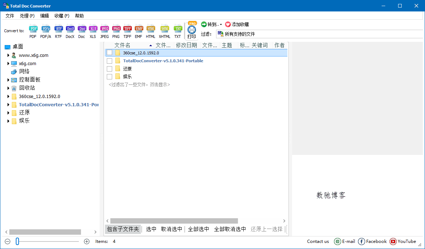Expand 360cse_12.0.1592.0 folder in tree
Screen dimensions: 425x249
tap(8, 96)
